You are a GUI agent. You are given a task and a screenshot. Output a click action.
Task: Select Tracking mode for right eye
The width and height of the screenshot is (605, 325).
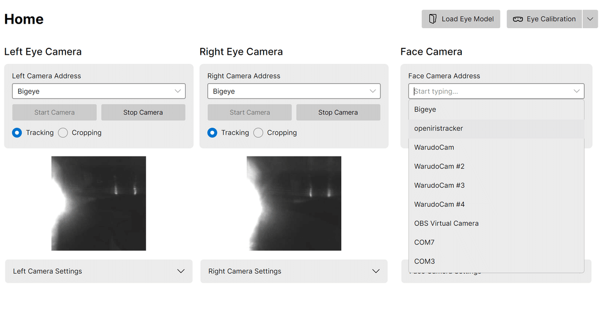pyautogui.click(x=212, y=133)
